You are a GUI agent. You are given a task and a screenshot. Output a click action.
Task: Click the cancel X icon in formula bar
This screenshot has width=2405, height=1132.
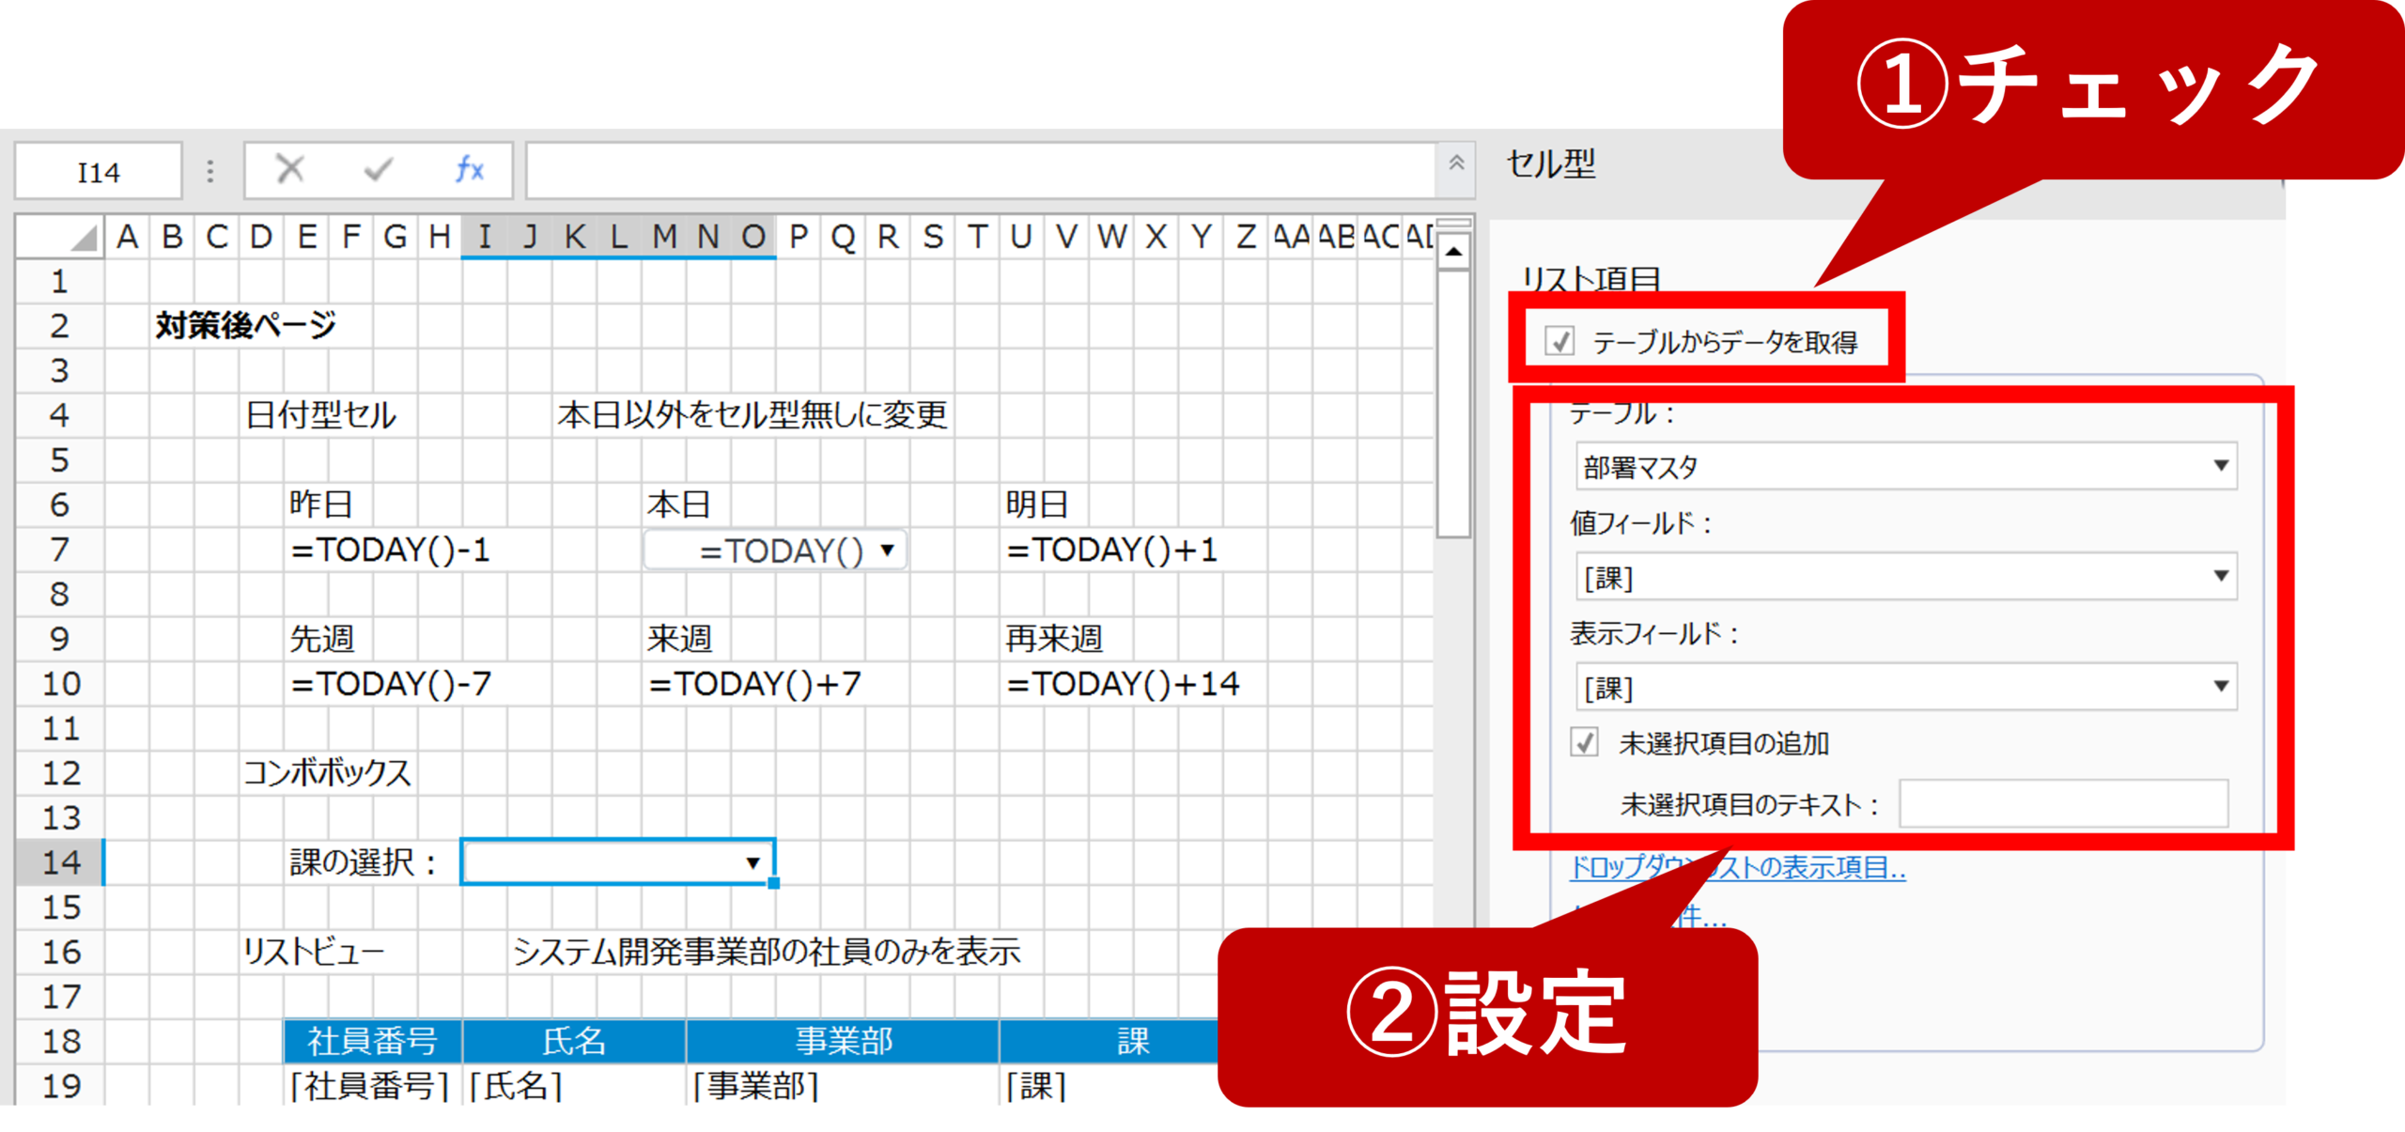(x=289, y=170)
